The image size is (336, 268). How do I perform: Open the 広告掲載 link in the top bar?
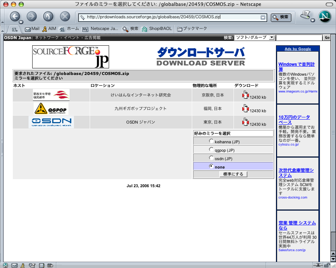[x=92, y=38]
